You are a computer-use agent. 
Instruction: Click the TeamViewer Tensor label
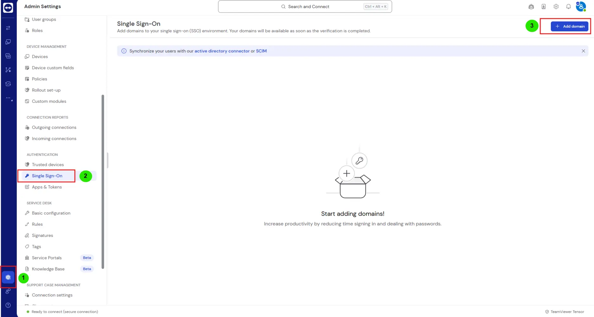(x=567, y=312)
